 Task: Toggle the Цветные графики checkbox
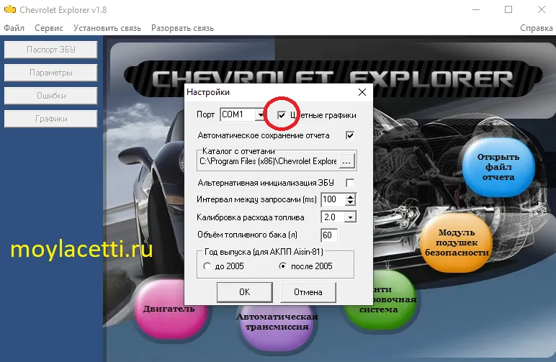point(282,114)
